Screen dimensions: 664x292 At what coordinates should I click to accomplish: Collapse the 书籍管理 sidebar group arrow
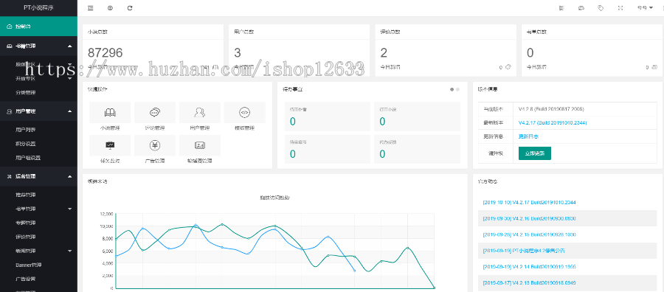(70, 46)
